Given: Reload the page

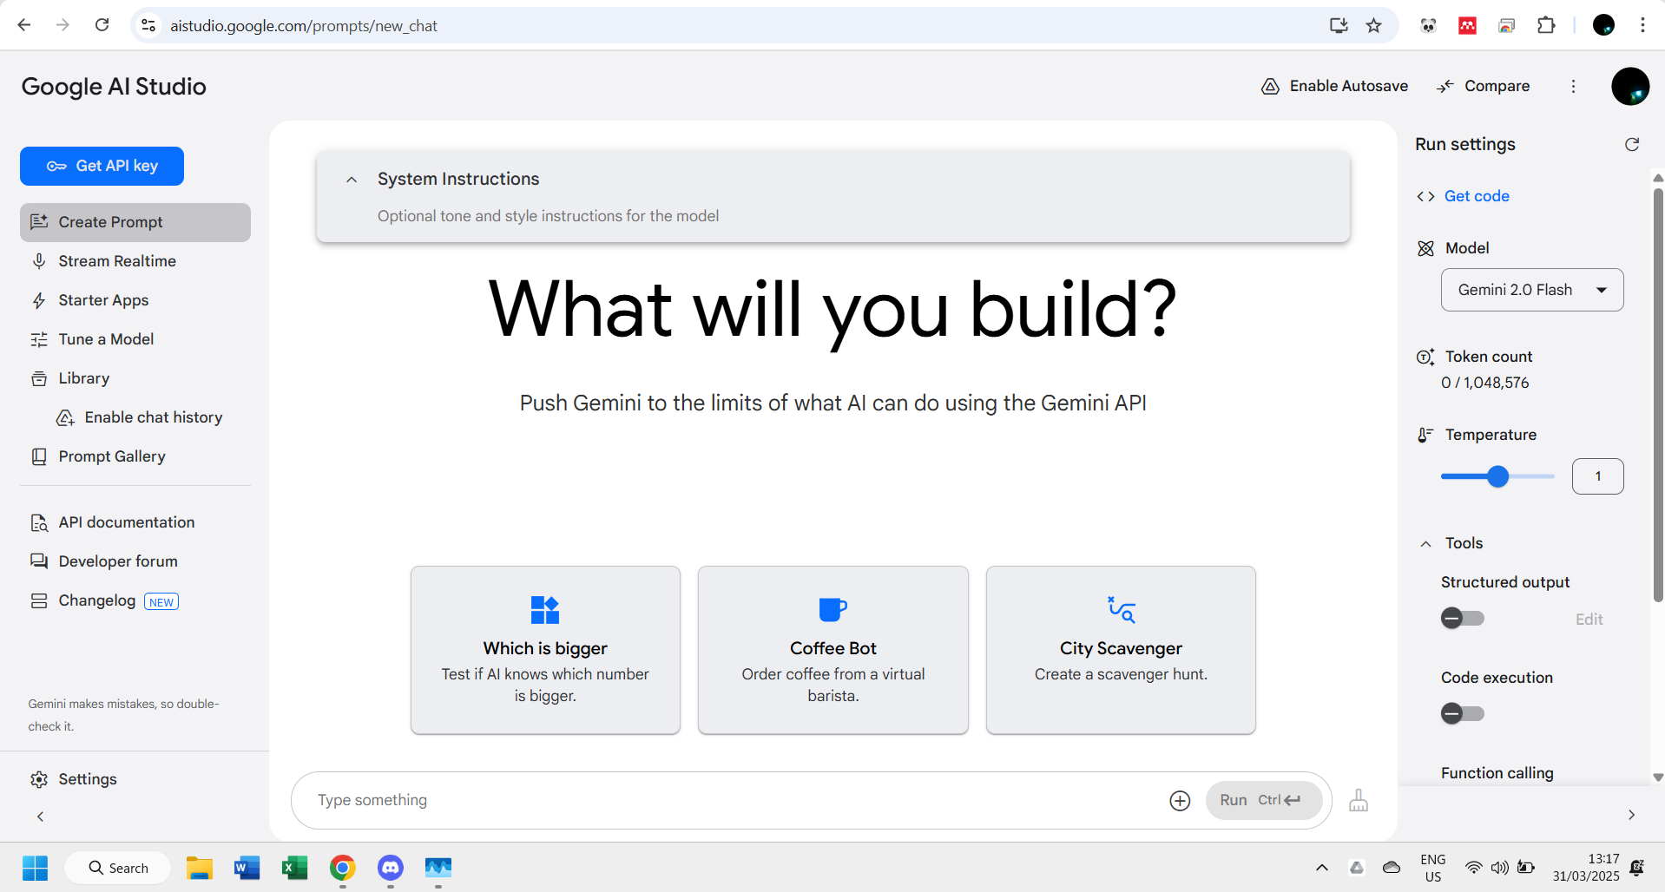Looking at the screenshot, I should tap(102, 25).
